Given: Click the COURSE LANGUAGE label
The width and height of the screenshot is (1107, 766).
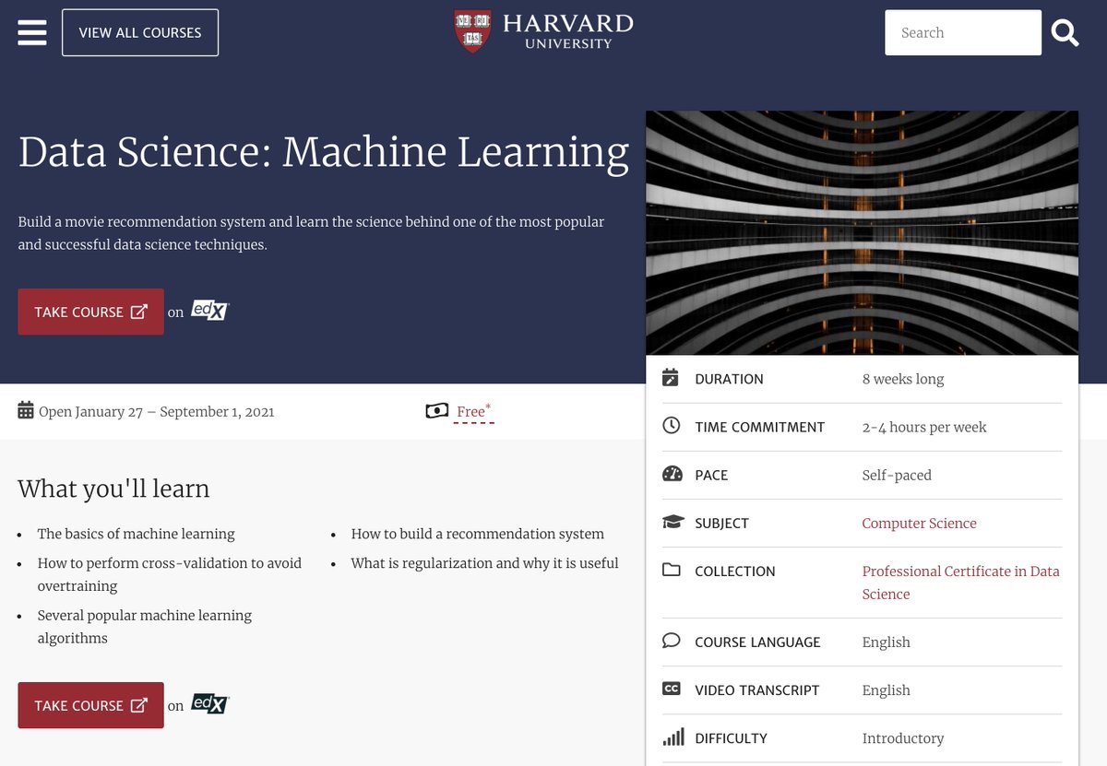Looking at the screenshot, I should click(x=757, y=642).
